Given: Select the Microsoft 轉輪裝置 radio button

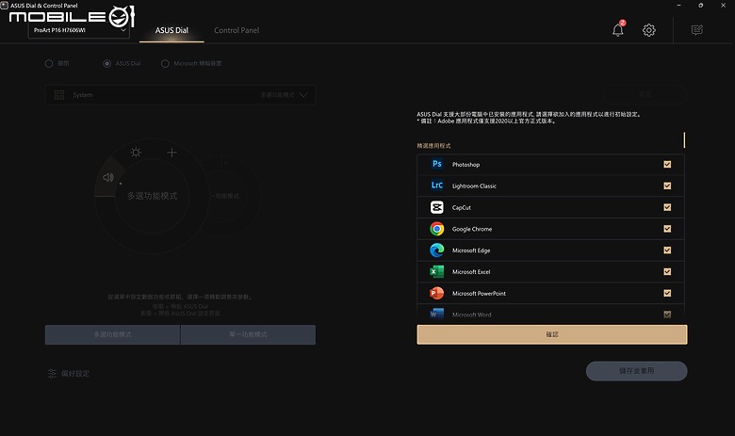Looking at the screenshot, I should click(x=165, y=63).
